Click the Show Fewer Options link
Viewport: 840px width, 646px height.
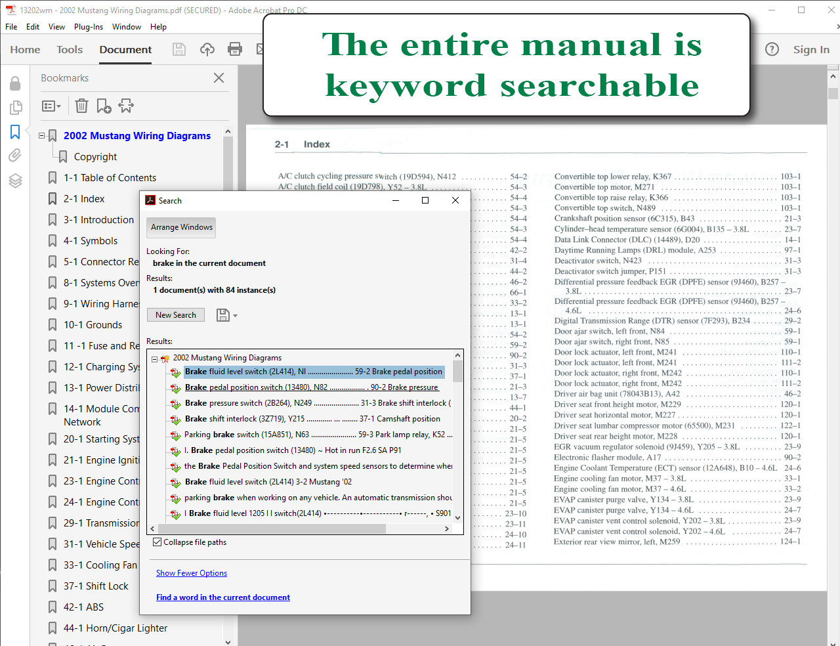pos(192,573)
